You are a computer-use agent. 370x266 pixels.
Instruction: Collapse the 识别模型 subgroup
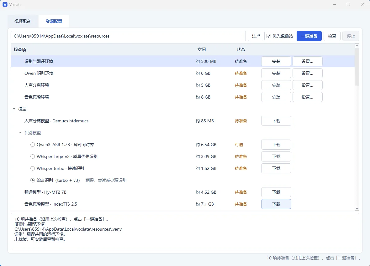[20, 133]
